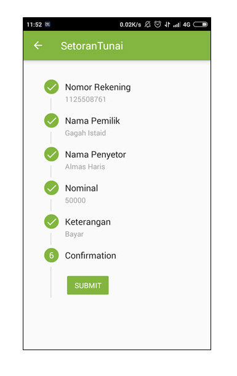This screenshot has width=237, height=376.
Task: Submit the cash deposit form
Action: pos(88,285)
